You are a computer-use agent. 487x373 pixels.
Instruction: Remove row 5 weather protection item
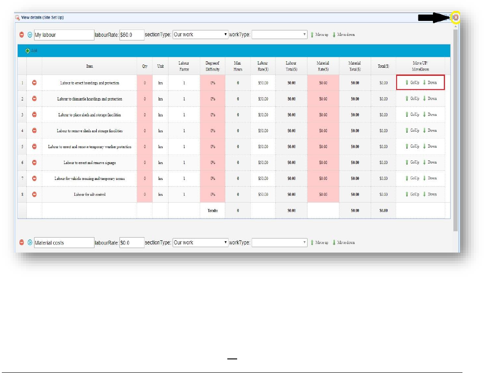35,146
